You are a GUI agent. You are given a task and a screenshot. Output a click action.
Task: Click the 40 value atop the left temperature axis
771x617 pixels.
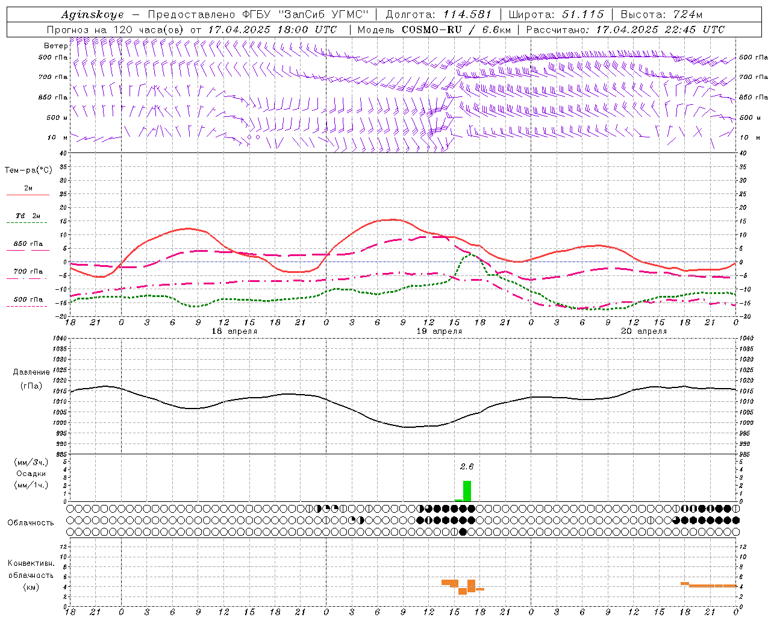[63, 153]
